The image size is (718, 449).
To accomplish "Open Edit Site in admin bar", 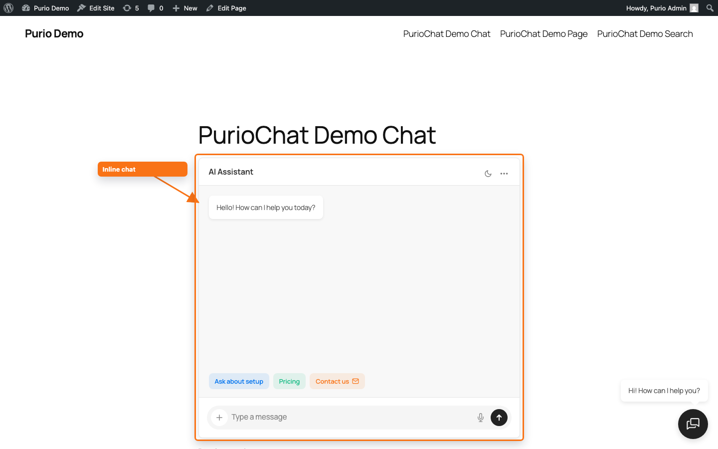I will (x=96, y=8).
